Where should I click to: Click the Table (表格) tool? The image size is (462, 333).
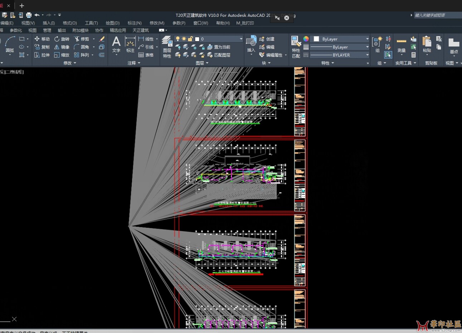pos(146,55)
